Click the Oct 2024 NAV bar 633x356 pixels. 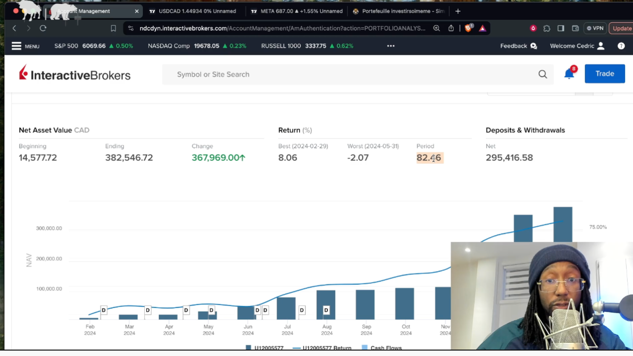(x=405, y=304)
